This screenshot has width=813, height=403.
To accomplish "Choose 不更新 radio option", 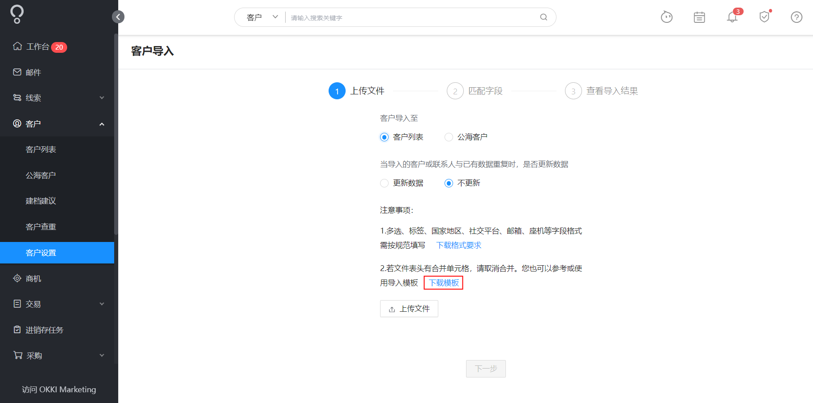I will point(449,183).
